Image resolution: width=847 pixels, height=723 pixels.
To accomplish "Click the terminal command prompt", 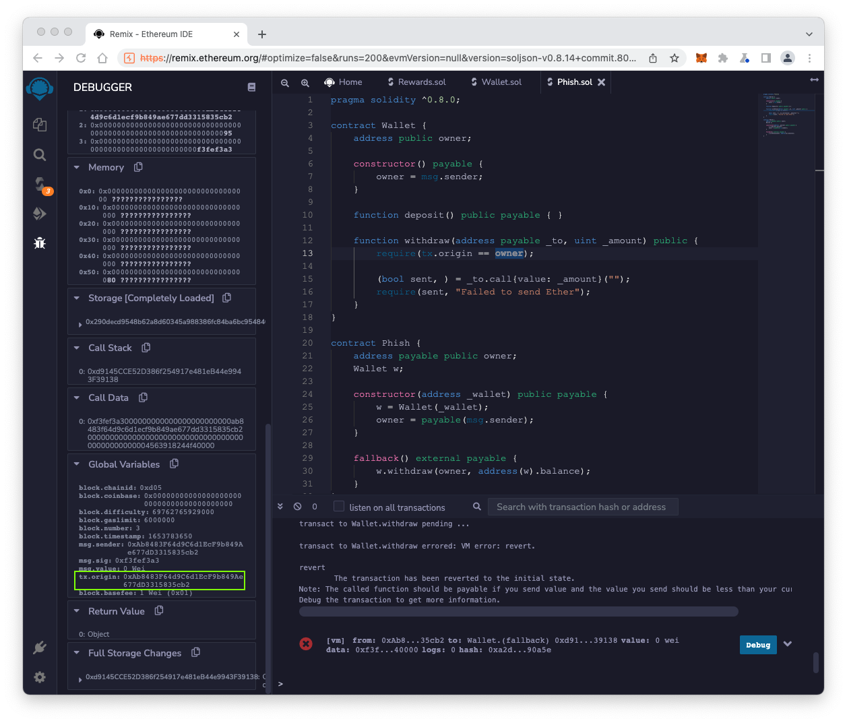I will (x=280, y=684).
